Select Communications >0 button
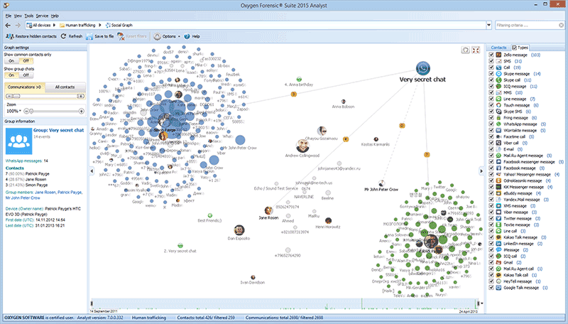568x324 pixels. (24, 87)
